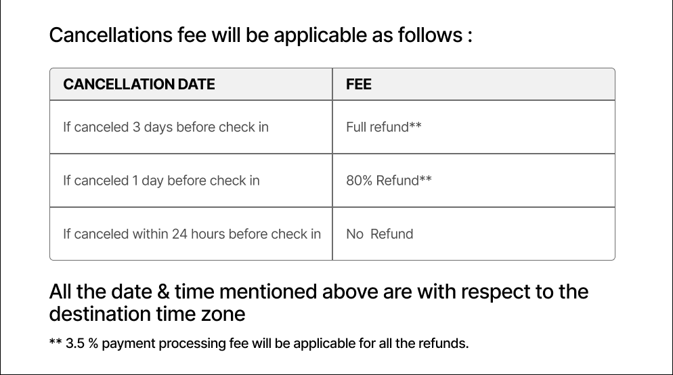Select the FEE column header

359,85
